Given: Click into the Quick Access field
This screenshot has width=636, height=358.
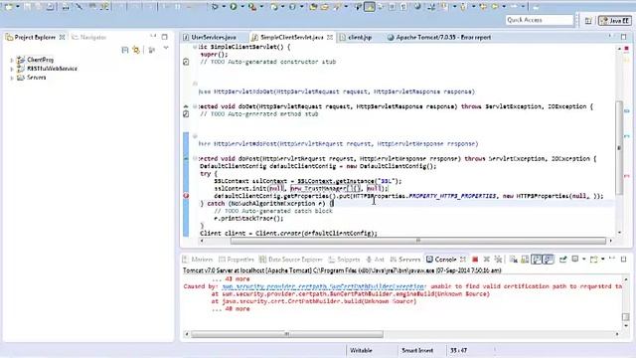Looking at the screenshot, I should click(539, 20).
